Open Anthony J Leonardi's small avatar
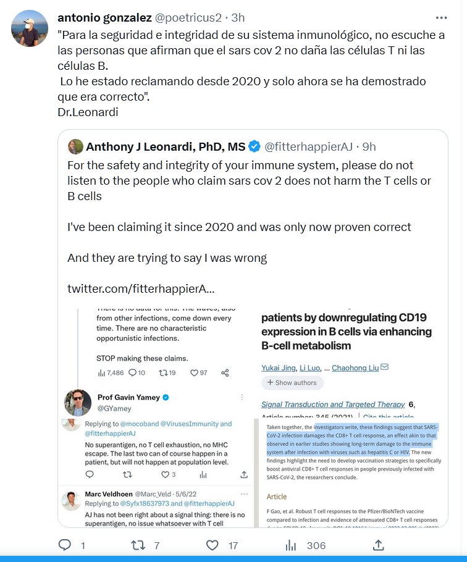The height and width of the screenshot is (562, 467). click(75, 146)
